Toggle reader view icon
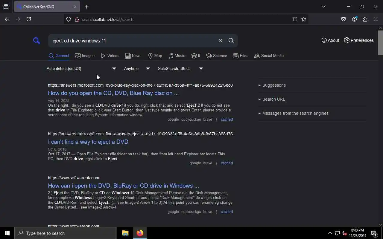 coord(295,19)
